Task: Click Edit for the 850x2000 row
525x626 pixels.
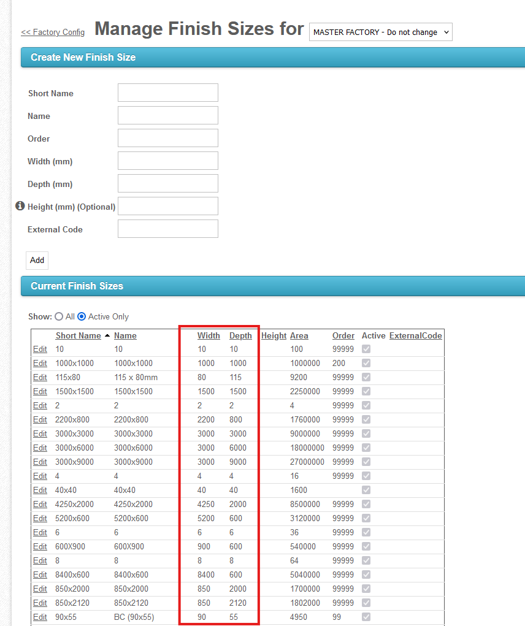Action: click(40, 589)
